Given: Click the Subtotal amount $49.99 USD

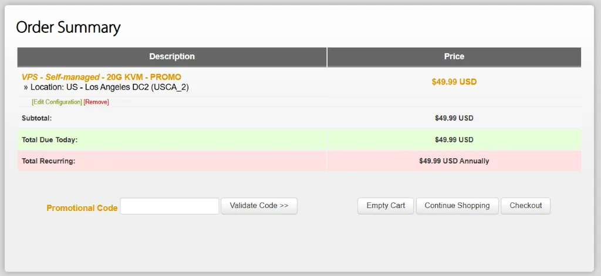Looking at the screenshot, I should coord(454,118).
